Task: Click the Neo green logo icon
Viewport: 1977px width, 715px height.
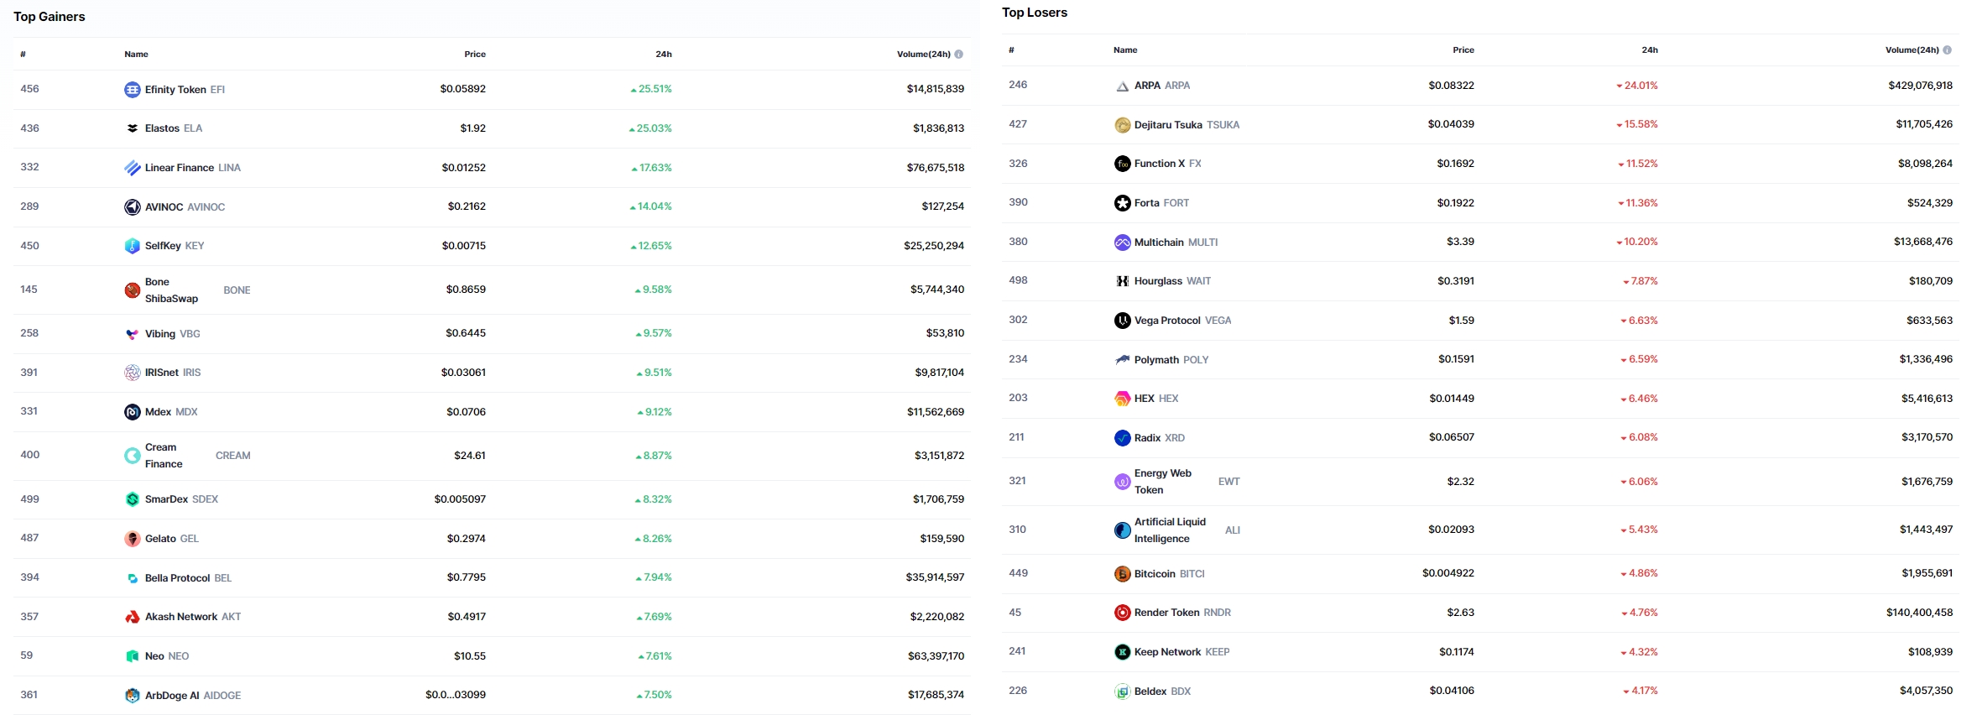Action: point(132,656)
